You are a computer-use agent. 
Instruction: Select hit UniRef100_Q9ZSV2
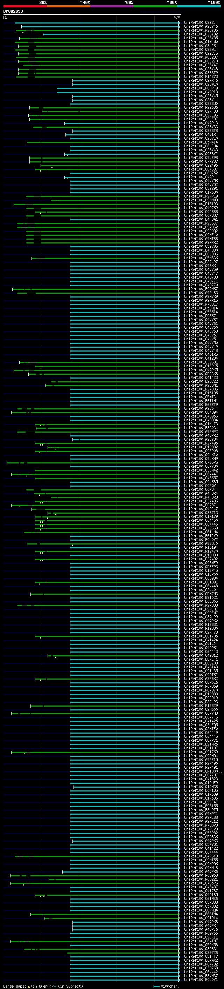pyautogui.click(x=201, y=154)
